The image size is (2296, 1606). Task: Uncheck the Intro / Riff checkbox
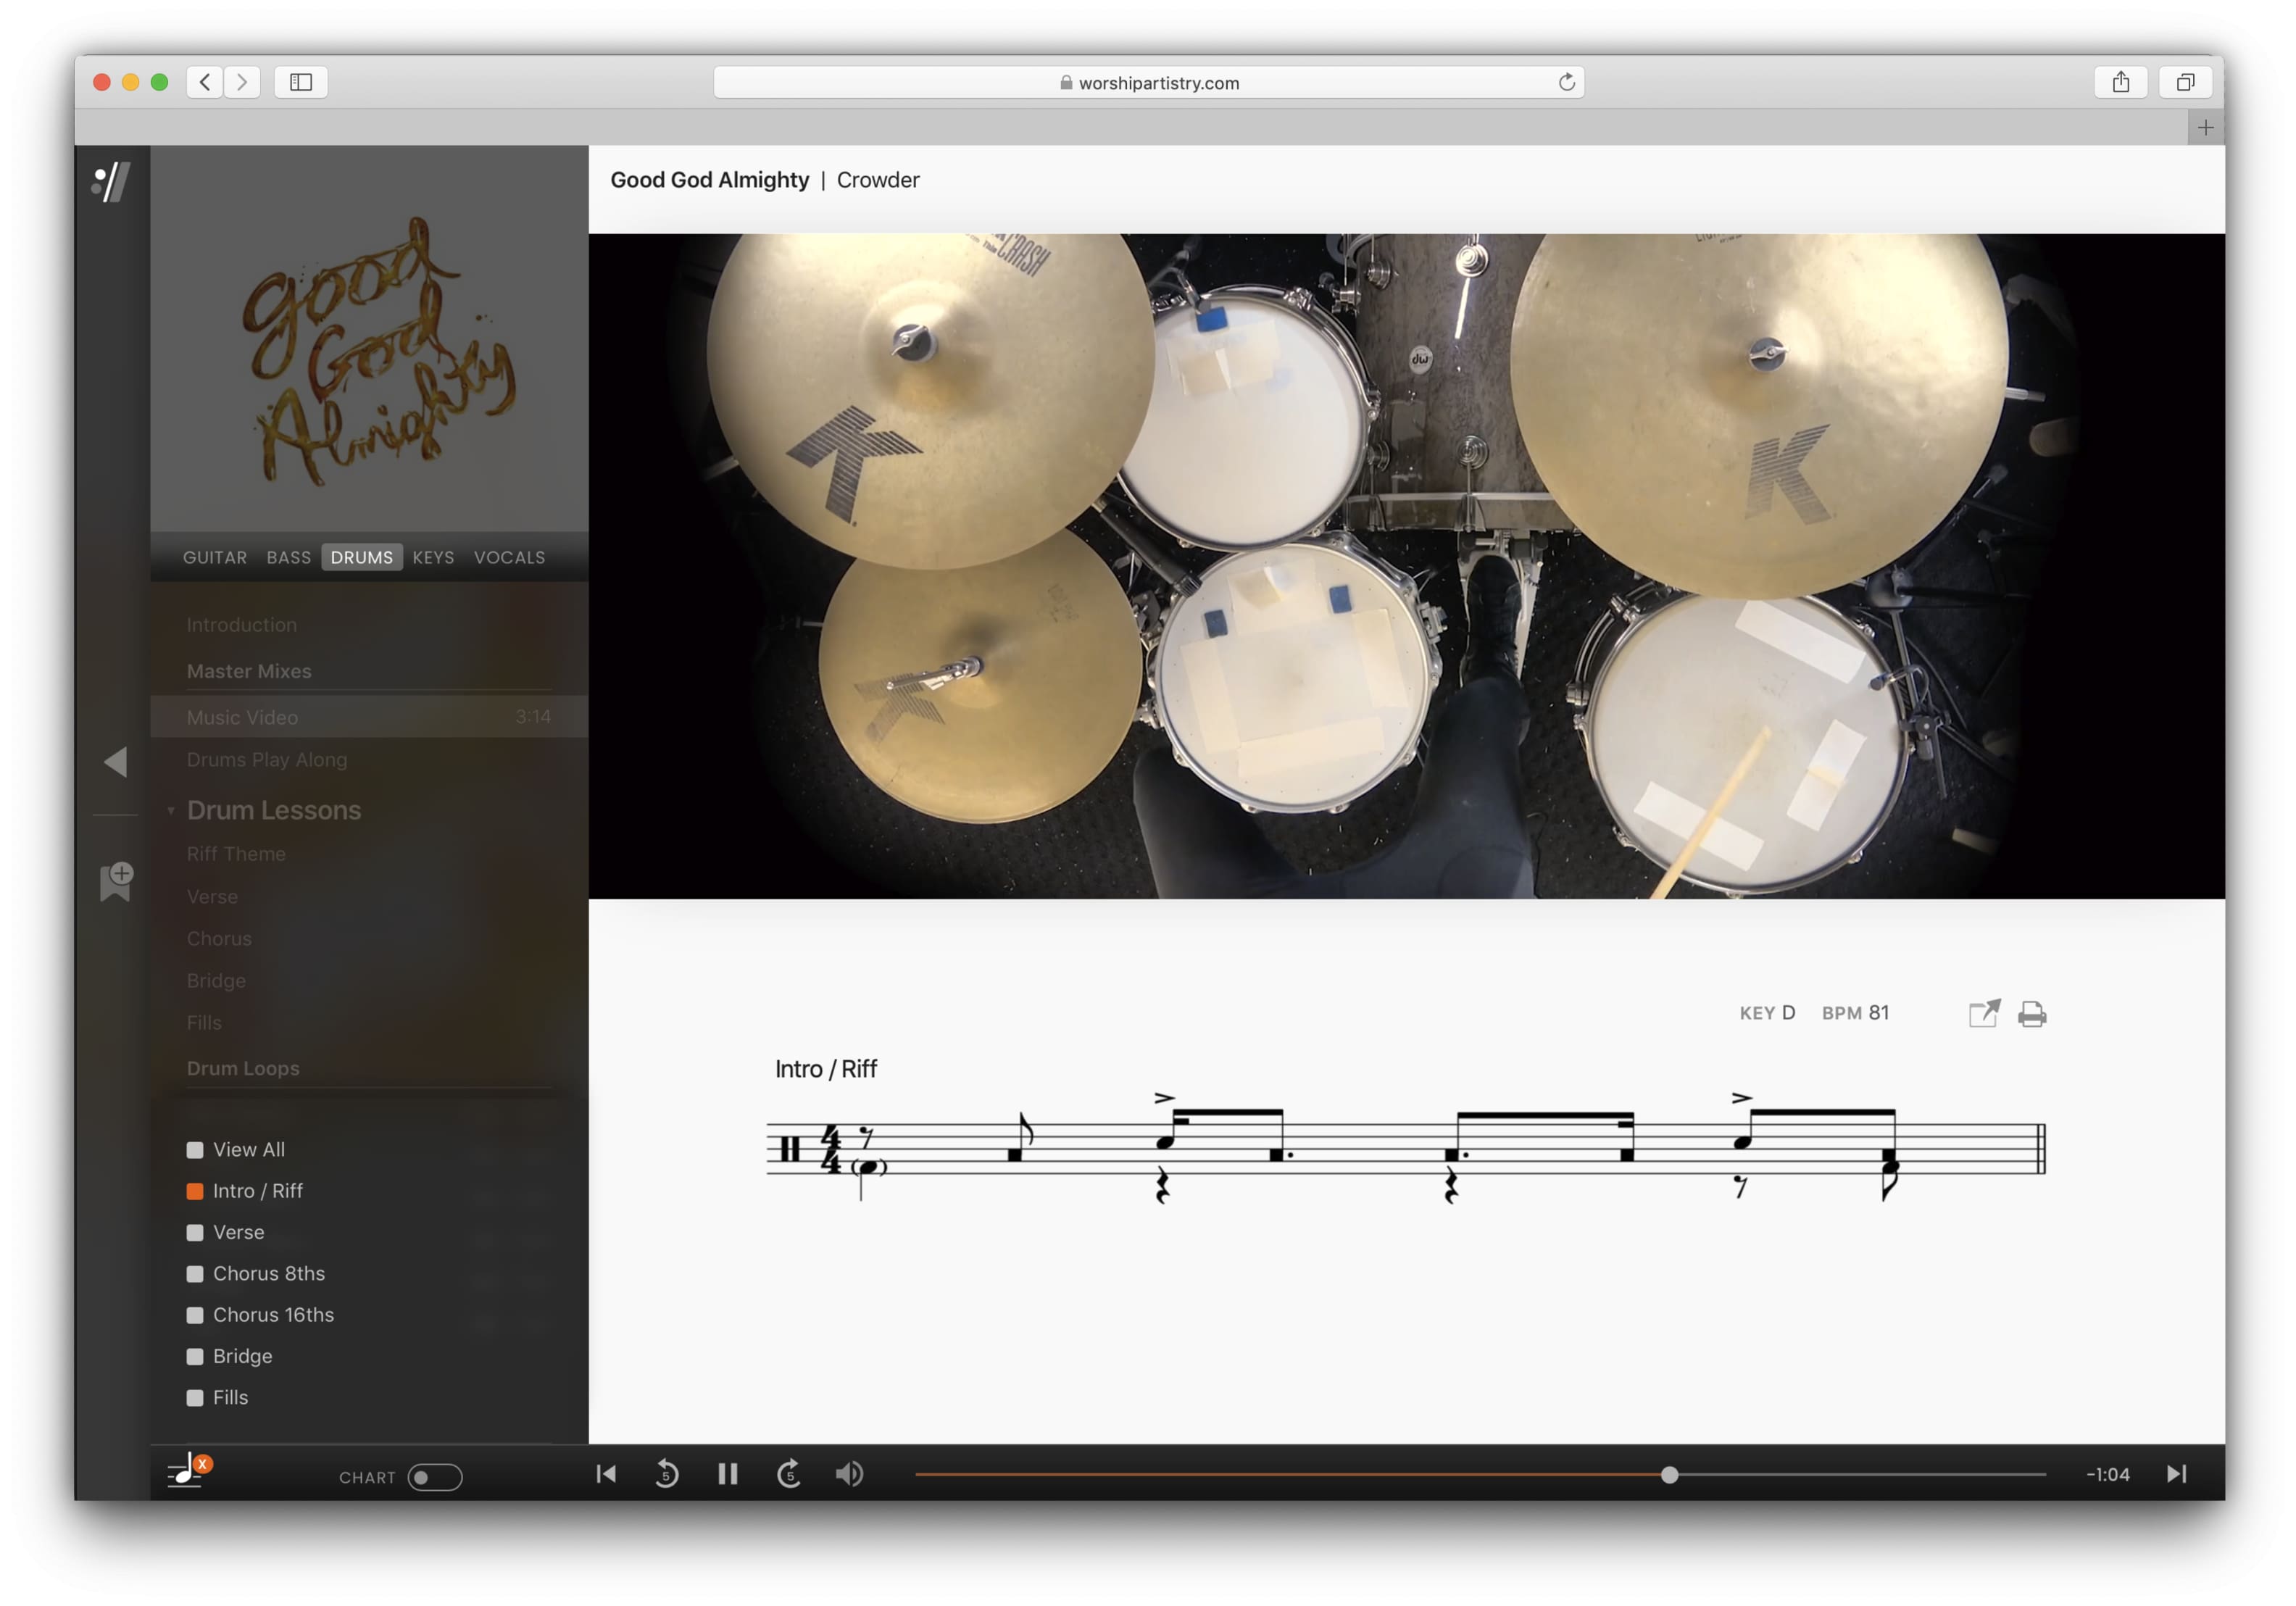(195, 1191)
